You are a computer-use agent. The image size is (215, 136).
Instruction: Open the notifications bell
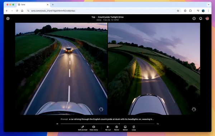click(201, 19)
